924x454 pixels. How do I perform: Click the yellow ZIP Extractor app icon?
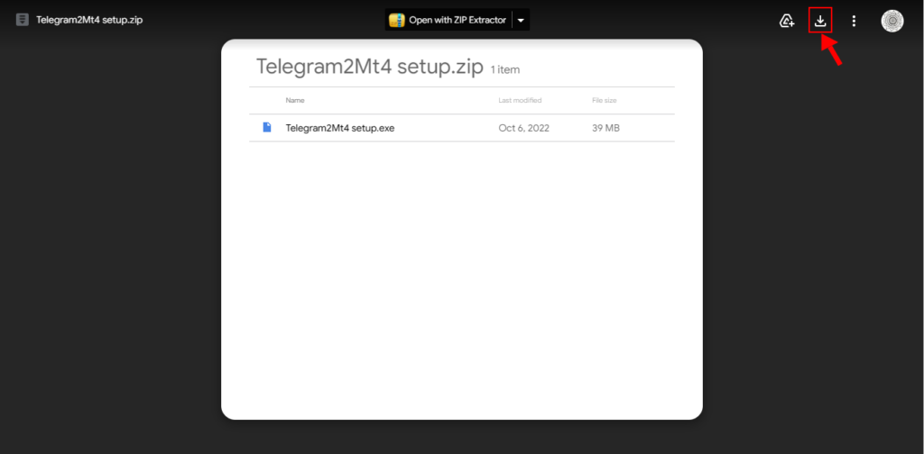[396, 20]
